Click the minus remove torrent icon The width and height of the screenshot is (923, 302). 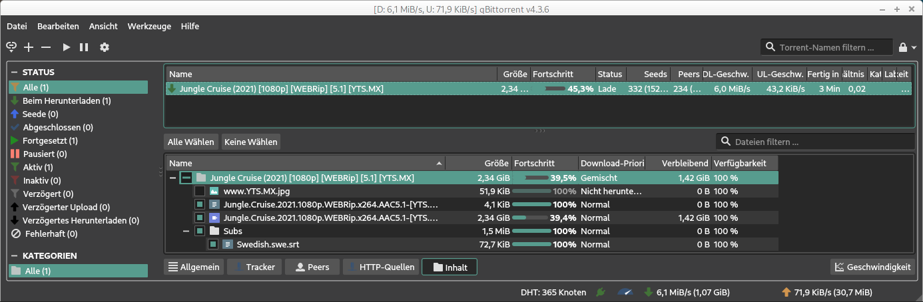(46, 47)
